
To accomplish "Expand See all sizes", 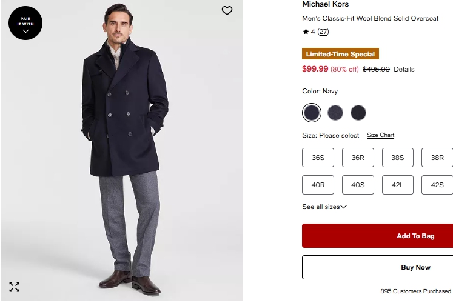I will (x=324, y=207).
